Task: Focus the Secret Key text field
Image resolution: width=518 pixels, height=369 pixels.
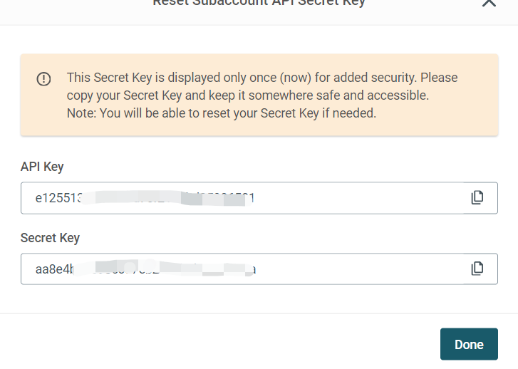Action: (x=259, y=269)
